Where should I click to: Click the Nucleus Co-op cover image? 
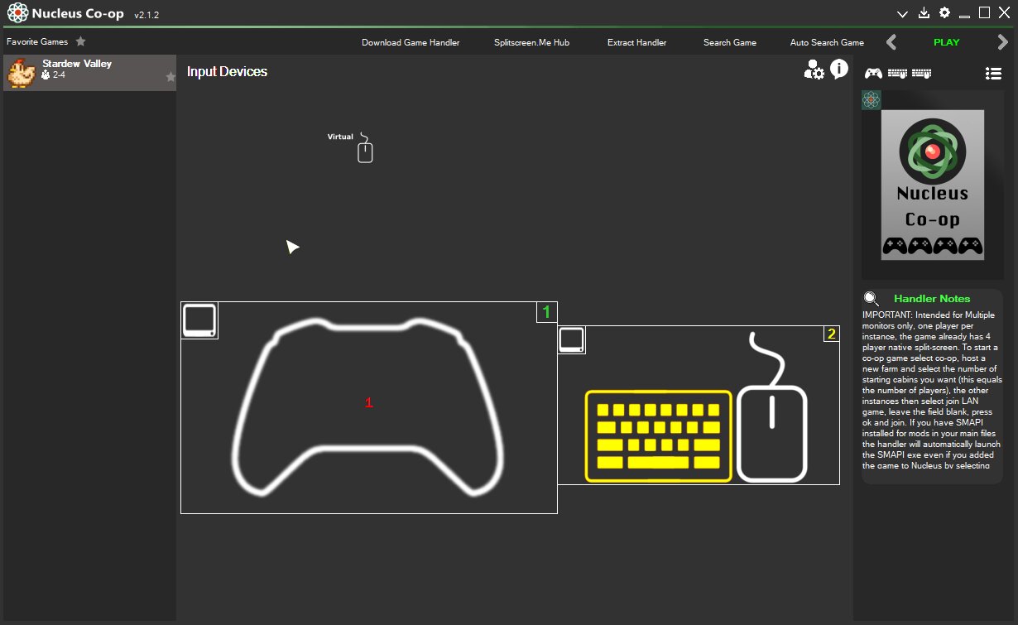click(933, 185)
